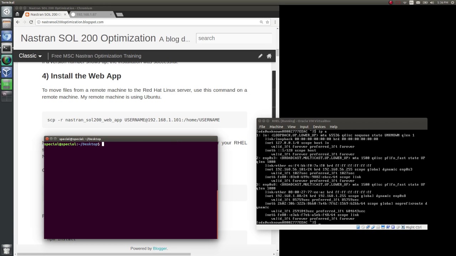The height and width of the screenshot is (256, 456).
Task: Open the system power gear menu
Action: (x=452, y=2)
